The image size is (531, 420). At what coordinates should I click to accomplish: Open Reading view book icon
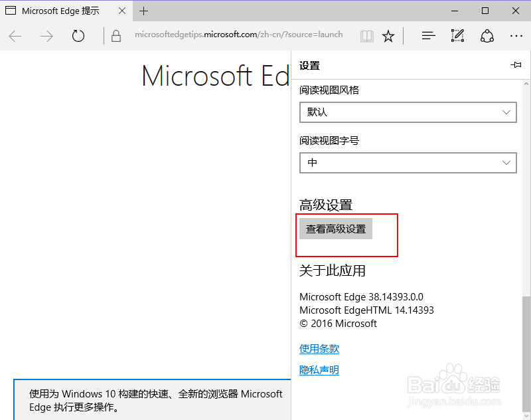[367, 36]
